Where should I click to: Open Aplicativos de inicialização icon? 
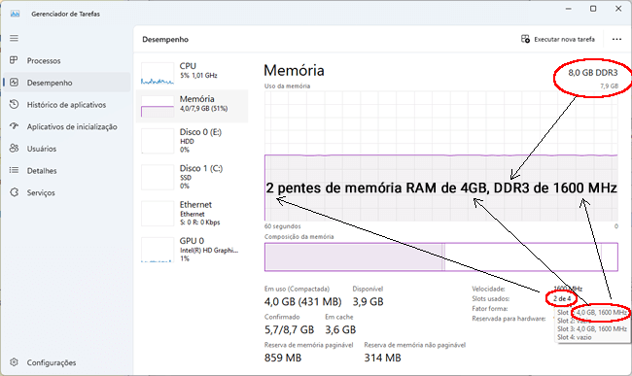[x=15, y=126]
